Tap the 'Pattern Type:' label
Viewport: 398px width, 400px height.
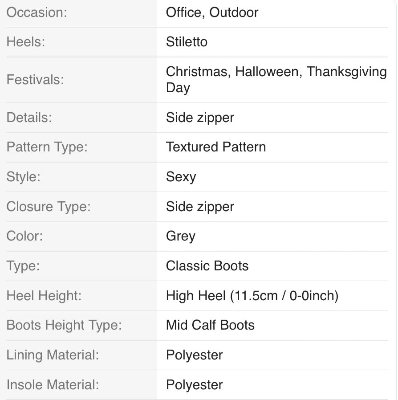coord(47,147)
